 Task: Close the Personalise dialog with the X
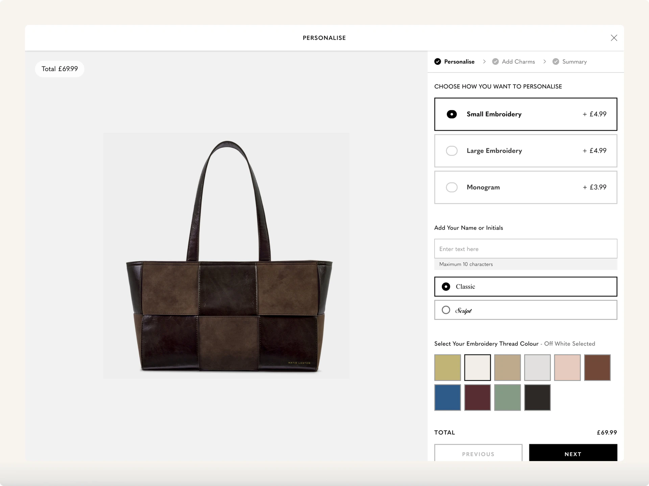coord(614,38)
